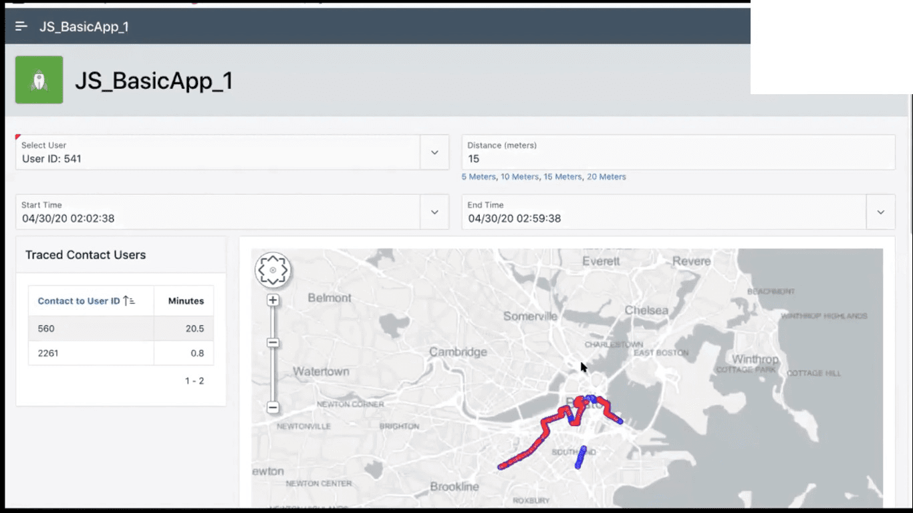913x513 pixels.
Task: Click the JS_BasicApp_1 title in the header
Action: click(84, 27)
